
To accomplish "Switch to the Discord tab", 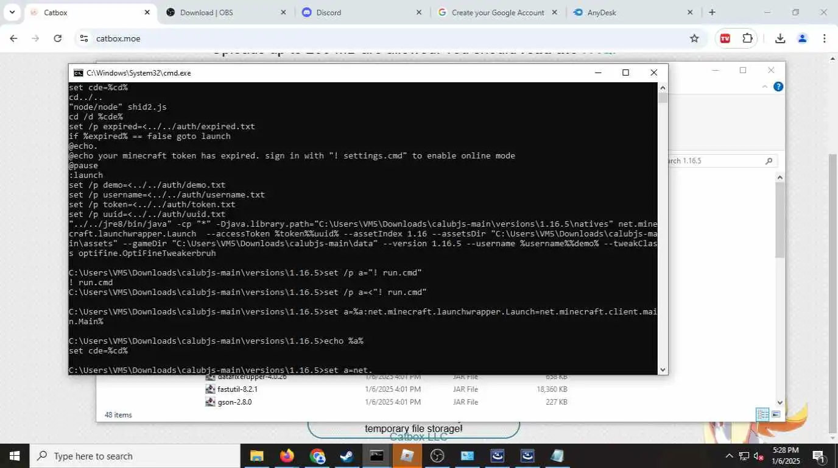I will click(x=362, y=12).
